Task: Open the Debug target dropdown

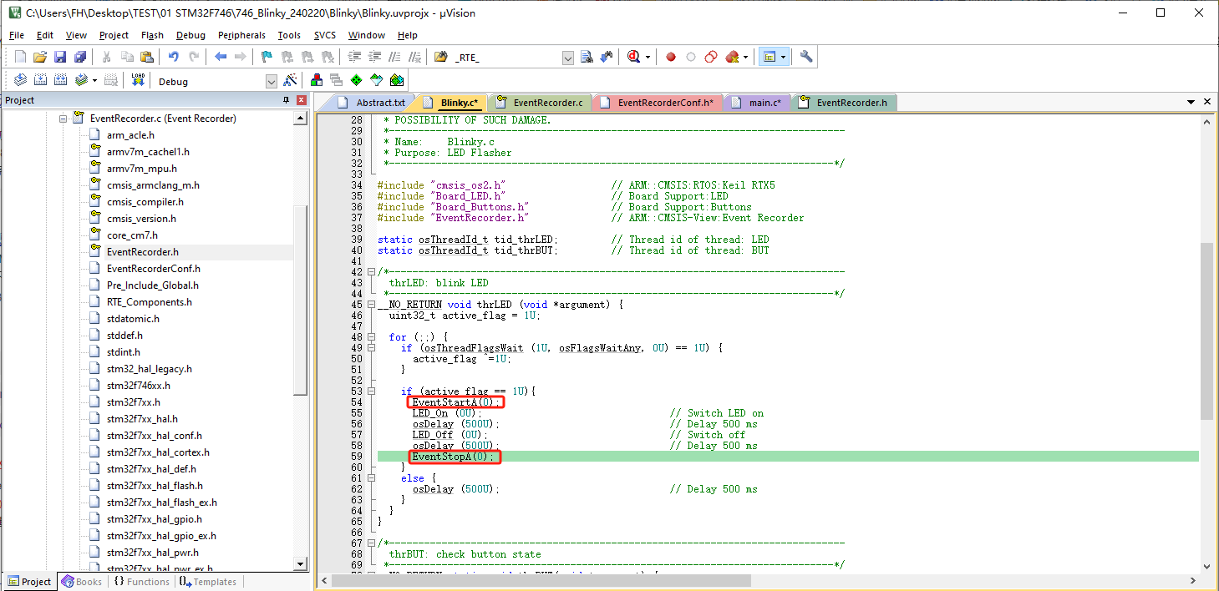Action: pos(271,82)
